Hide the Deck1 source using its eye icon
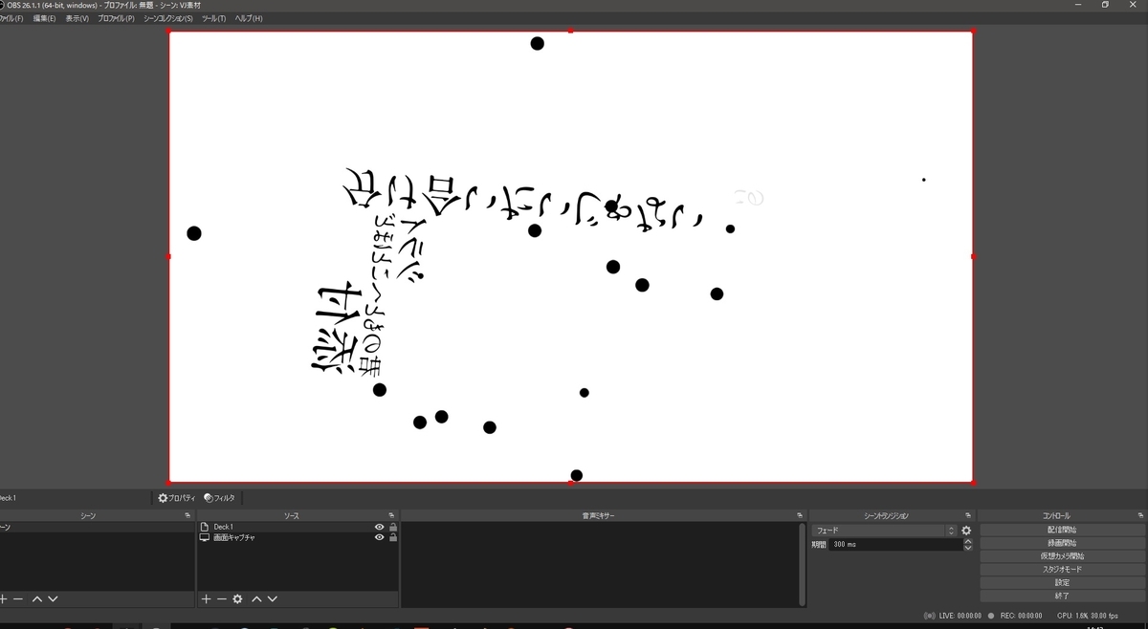 tap(379, 527)
